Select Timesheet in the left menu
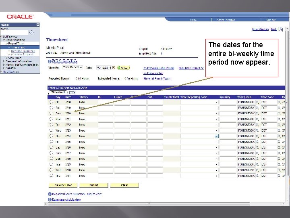The height and width of the screenshot is (218, 290). pyautogui.click(x=18, y=48)
